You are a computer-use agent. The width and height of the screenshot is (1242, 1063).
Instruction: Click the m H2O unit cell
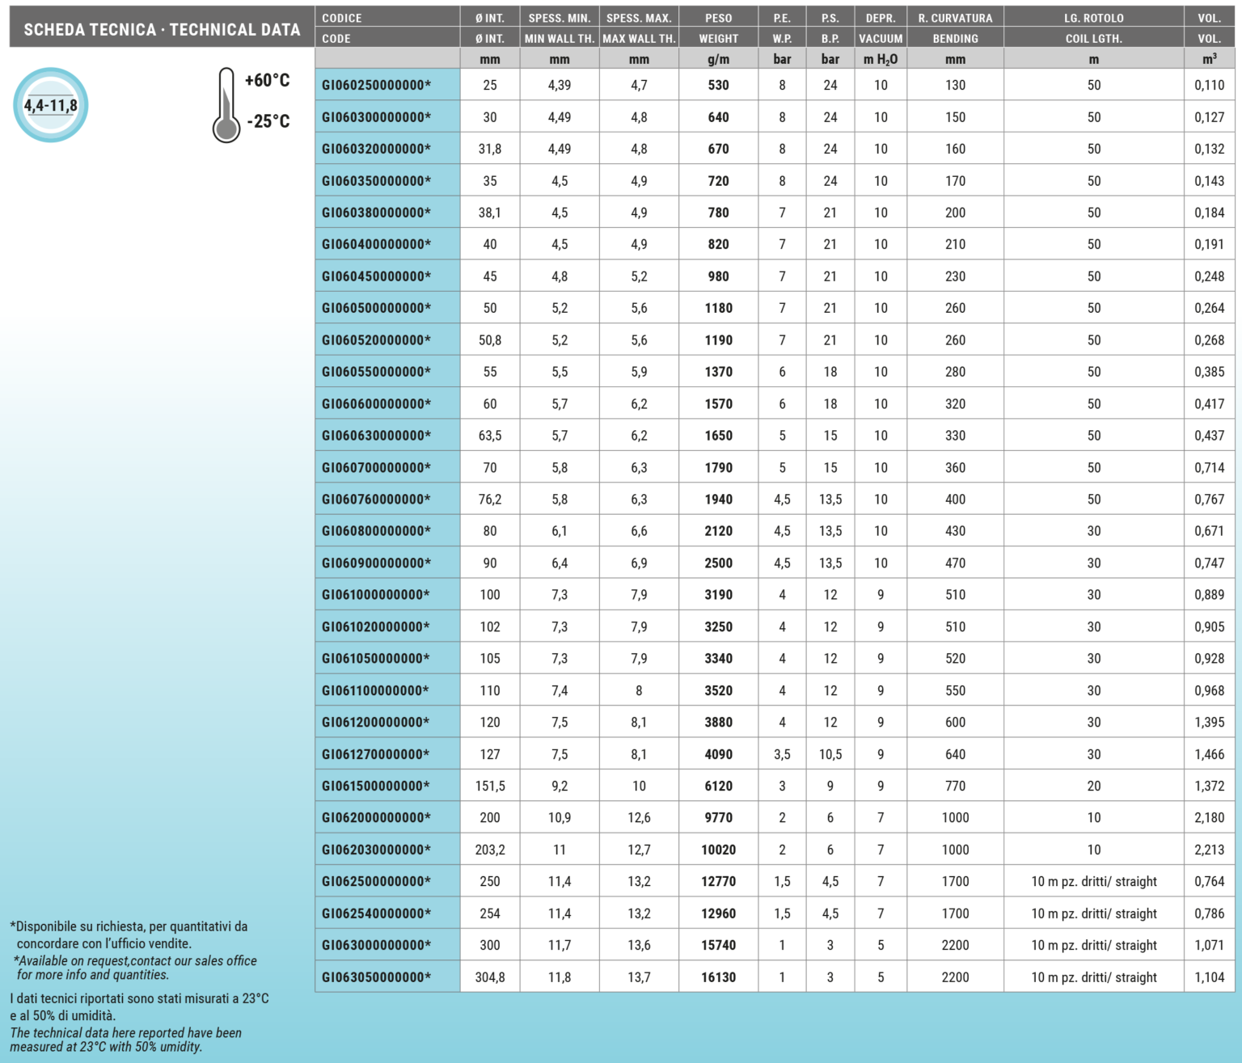pos(881,59)
